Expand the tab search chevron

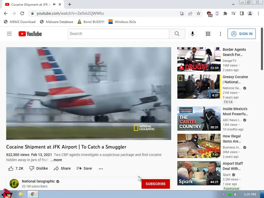click(x=233, y=4)
